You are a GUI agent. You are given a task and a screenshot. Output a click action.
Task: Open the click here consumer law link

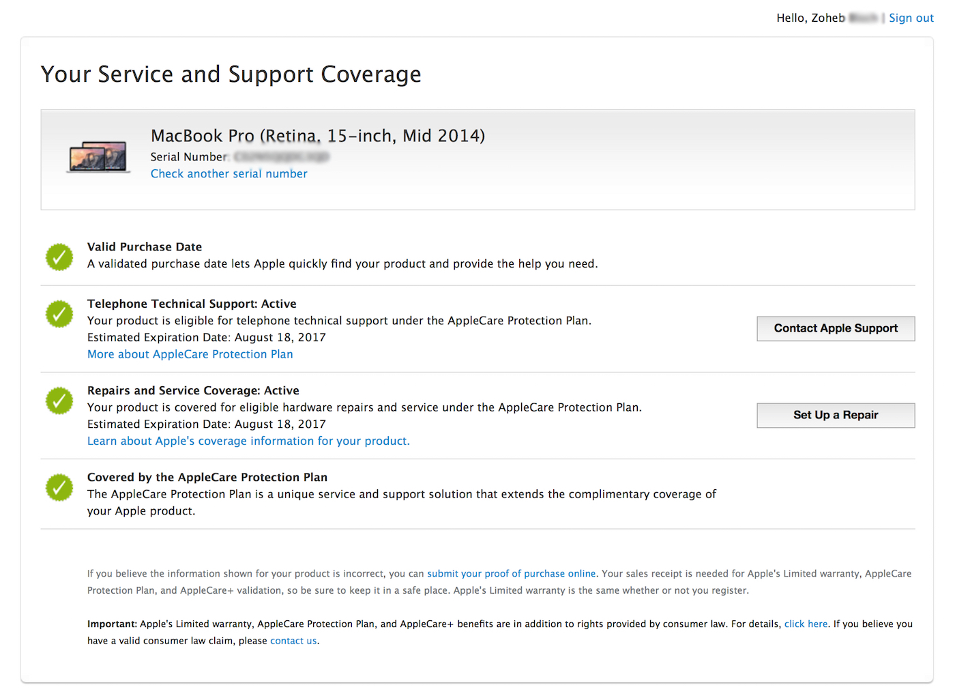pos(806,624)
